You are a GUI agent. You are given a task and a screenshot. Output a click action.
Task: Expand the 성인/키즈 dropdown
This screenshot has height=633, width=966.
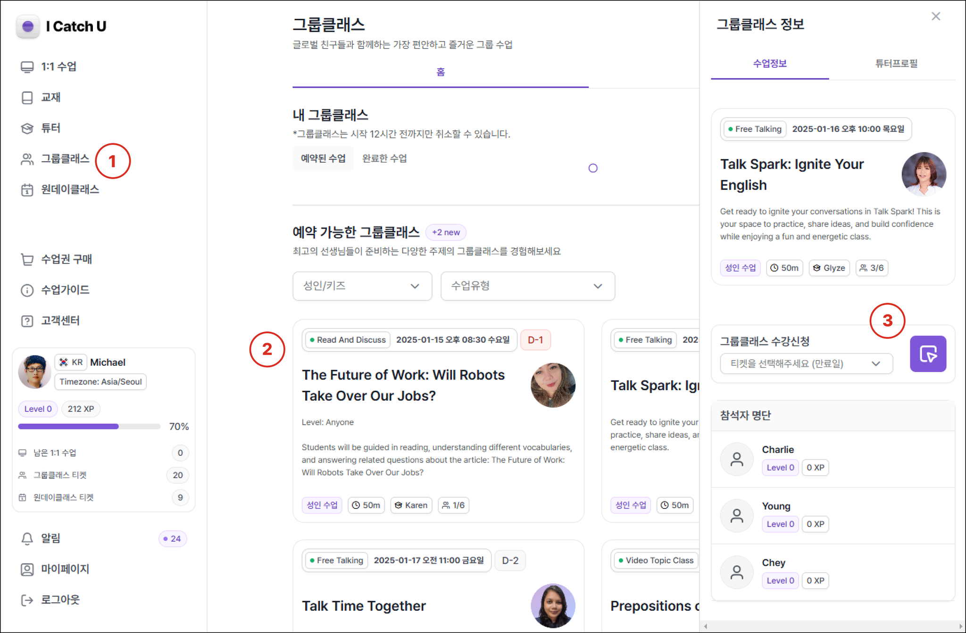(362, 286)
